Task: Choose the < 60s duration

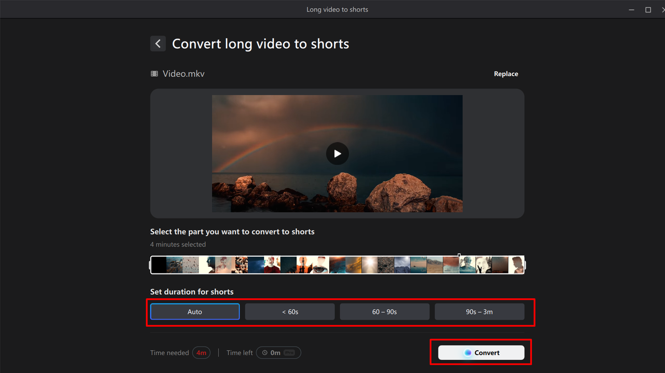Action: pos(290,312)
